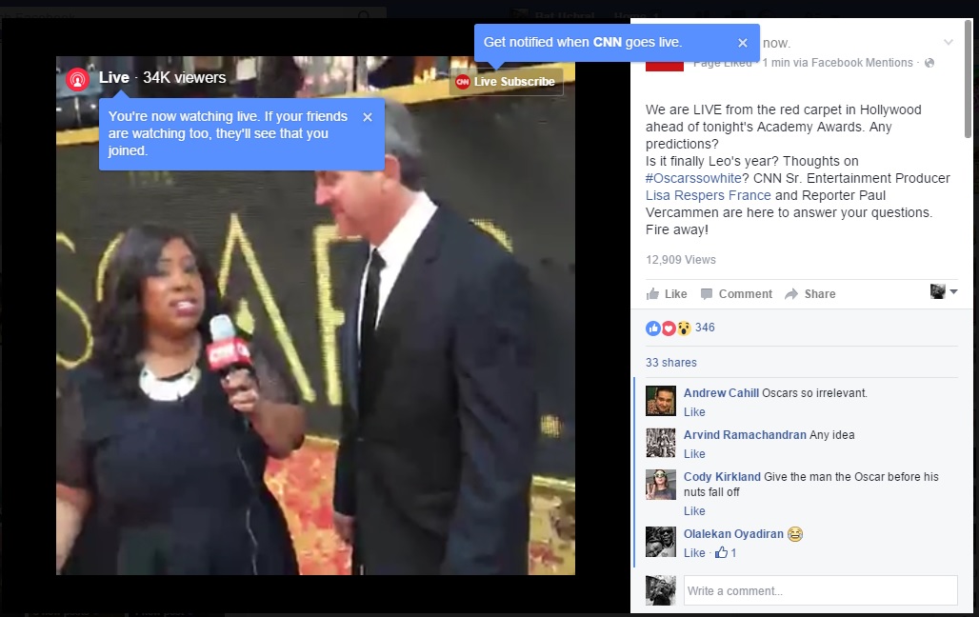Open the comment-as profile selector dropdown
979x617 pixels.
click(944, 291)
